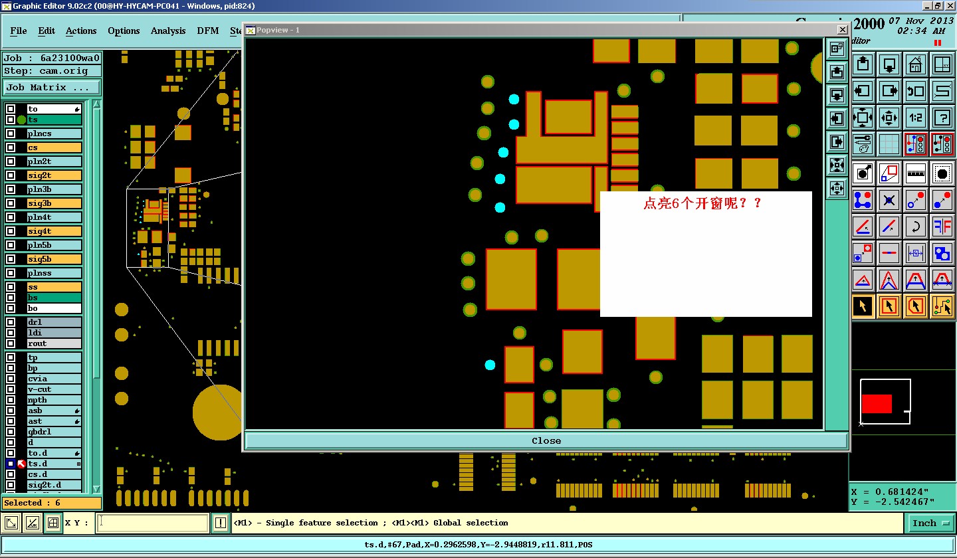Screen dimensions: 957x558
Task: Select the plnss layer name
Action: tap(54, 273)
